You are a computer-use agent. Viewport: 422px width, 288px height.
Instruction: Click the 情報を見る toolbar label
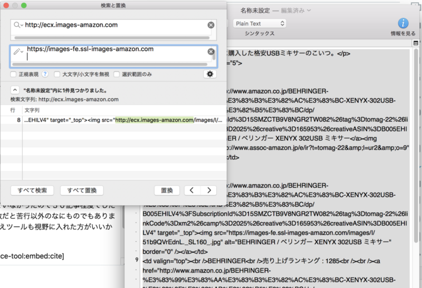[x=403, y=34]
